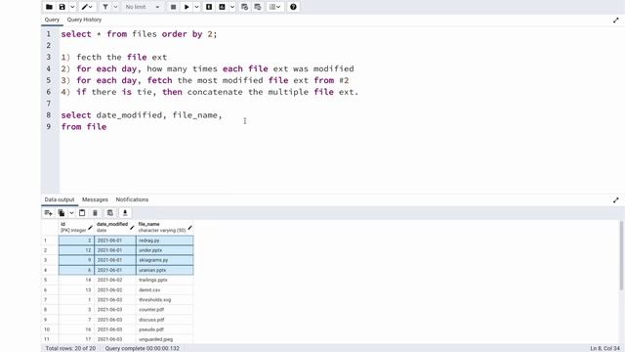
Task: Edit the file_name column header pencil
Action: tap(189, 228)
